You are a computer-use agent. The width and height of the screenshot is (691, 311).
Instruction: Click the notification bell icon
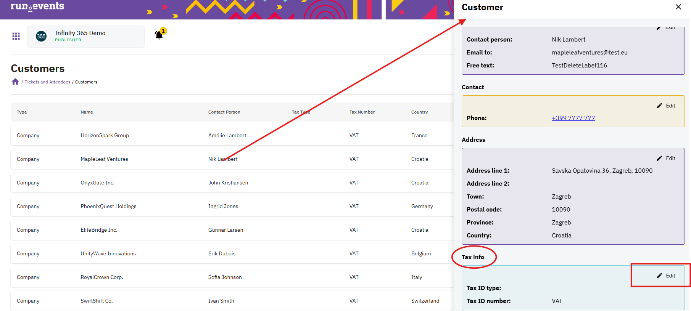tap(159, 35)
